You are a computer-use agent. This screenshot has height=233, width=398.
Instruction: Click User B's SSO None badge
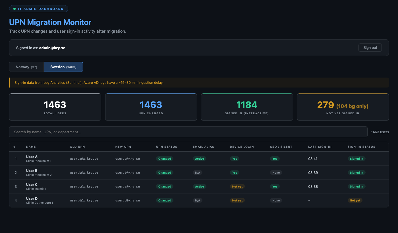click(276, 172)
